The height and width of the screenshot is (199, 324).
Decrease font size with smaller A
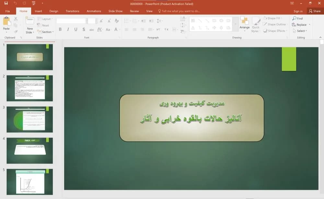[x=109, y=21]
